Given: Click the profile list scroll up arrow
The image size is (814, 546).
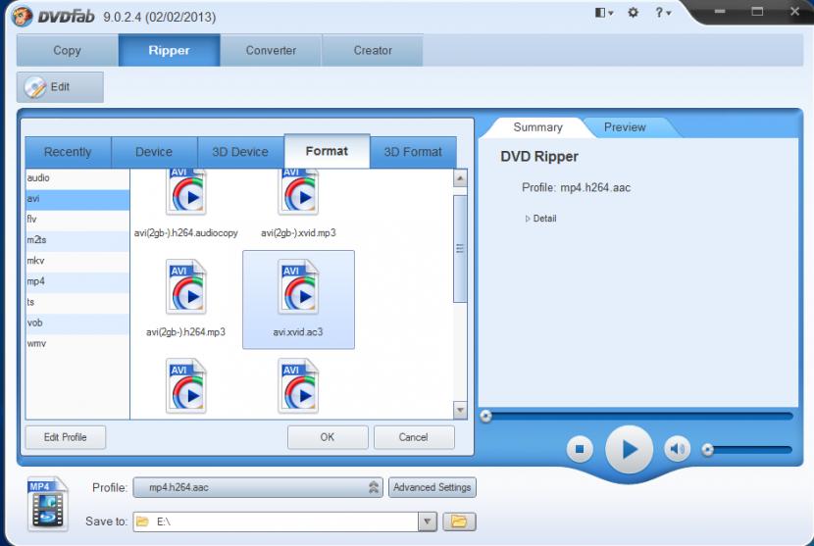Looking at the screenshot, I should 460,178.
